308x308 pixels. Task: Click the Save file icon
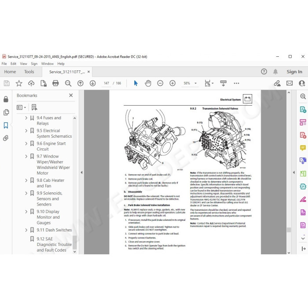pos(7,83)
